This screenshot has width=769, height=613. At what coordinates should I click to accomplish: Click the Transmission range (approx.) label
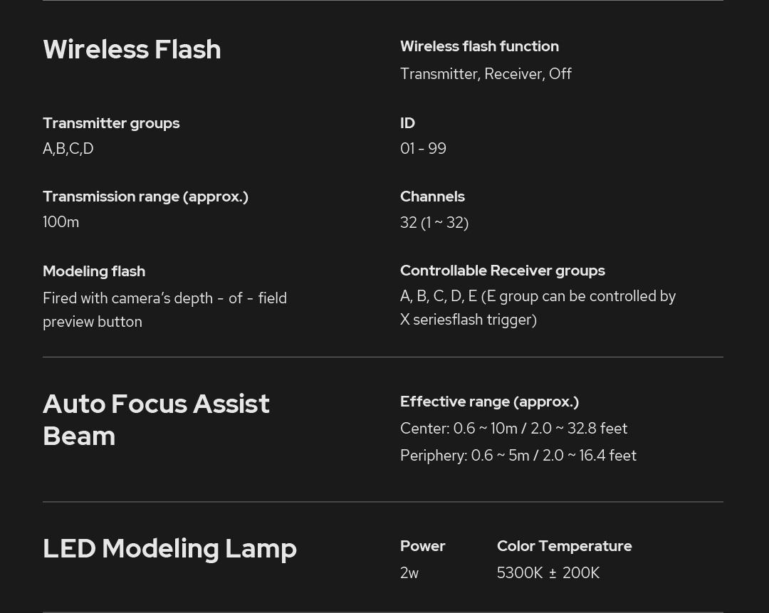tap(145, 197)
